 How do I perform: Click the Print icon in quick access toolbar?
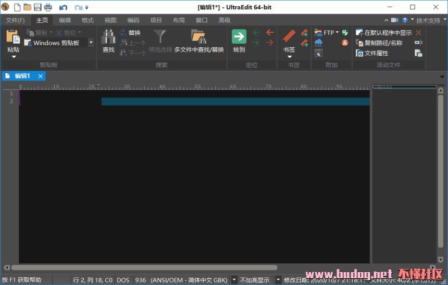coord(48,7)
